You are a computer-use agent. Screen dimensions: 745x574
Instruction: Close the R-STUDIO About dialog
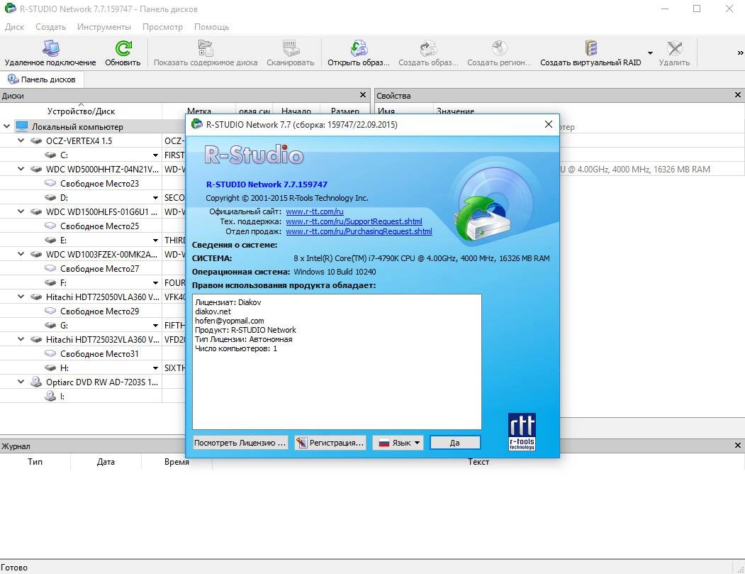tap(549, 124)
